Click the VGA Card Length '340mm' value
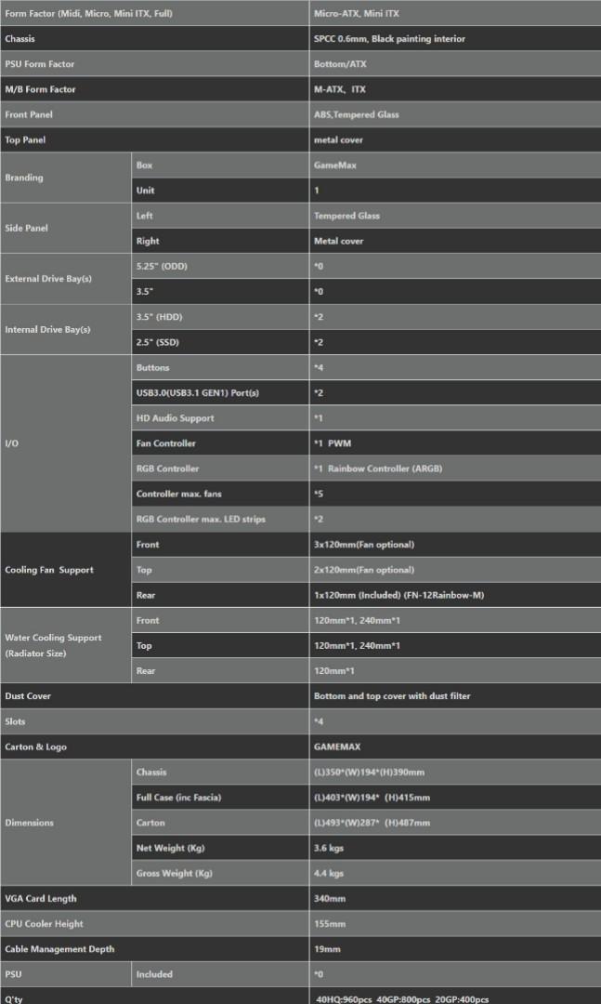The width and height of the screenshot is (601, 1004). 330,899
